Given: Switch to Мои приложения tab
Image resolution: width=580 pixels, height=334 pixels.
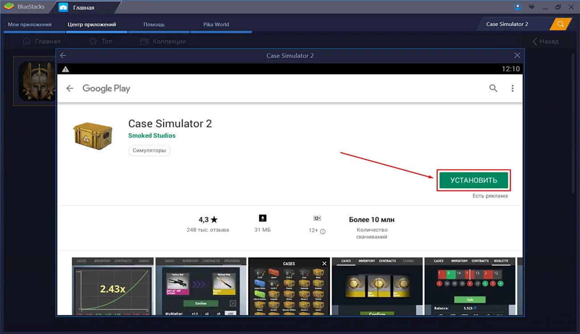Looking at the screenshot, I should tap(30, 24).
